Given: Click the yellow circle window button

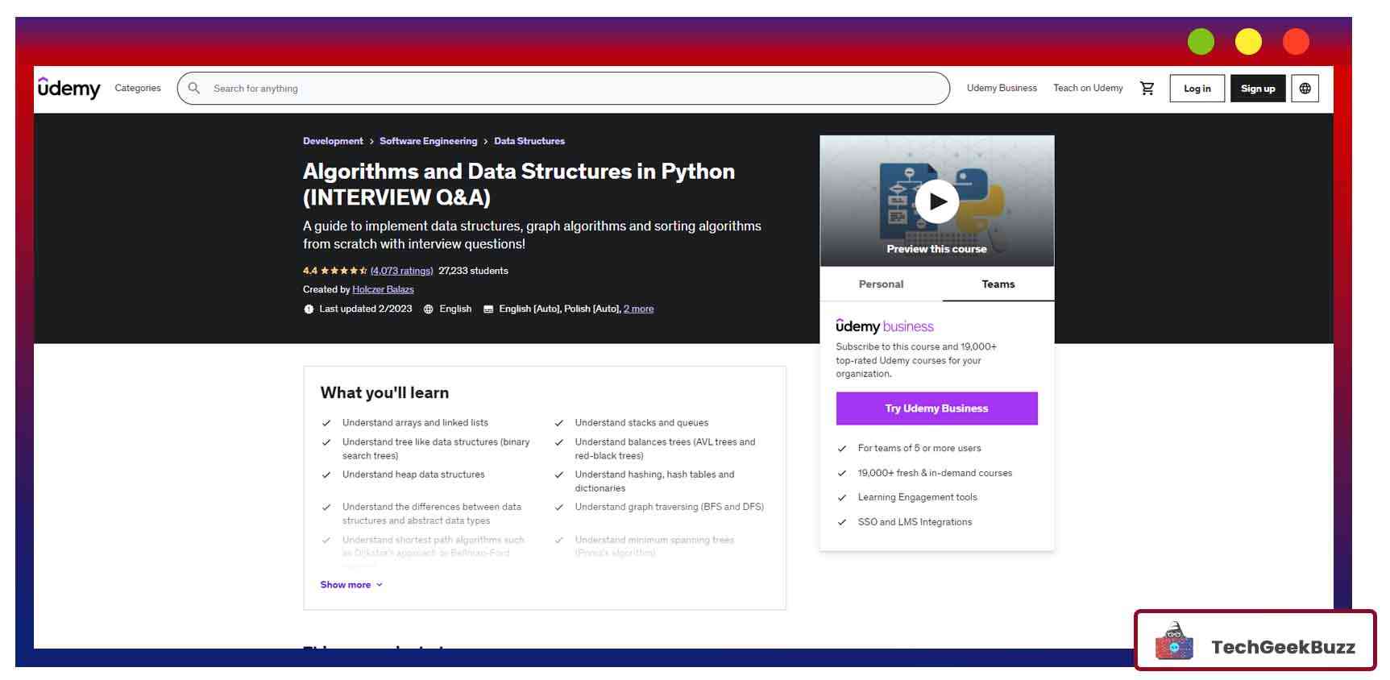Looking at the screenshot, I should (1248, 41).
